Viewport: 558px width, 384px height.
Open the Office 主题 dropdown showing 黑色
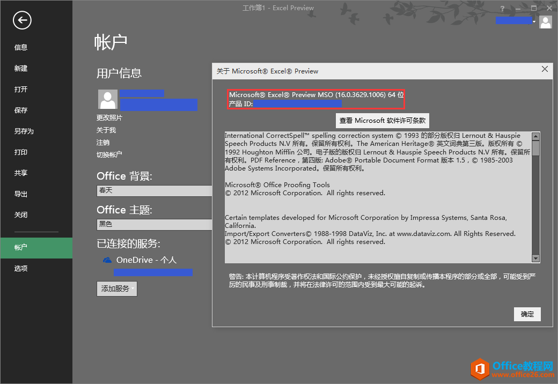155,224
